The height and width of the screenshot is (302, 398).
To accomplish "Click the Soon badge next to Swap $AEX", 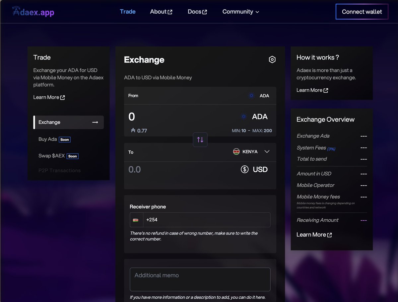I will (x=73, y=156).
